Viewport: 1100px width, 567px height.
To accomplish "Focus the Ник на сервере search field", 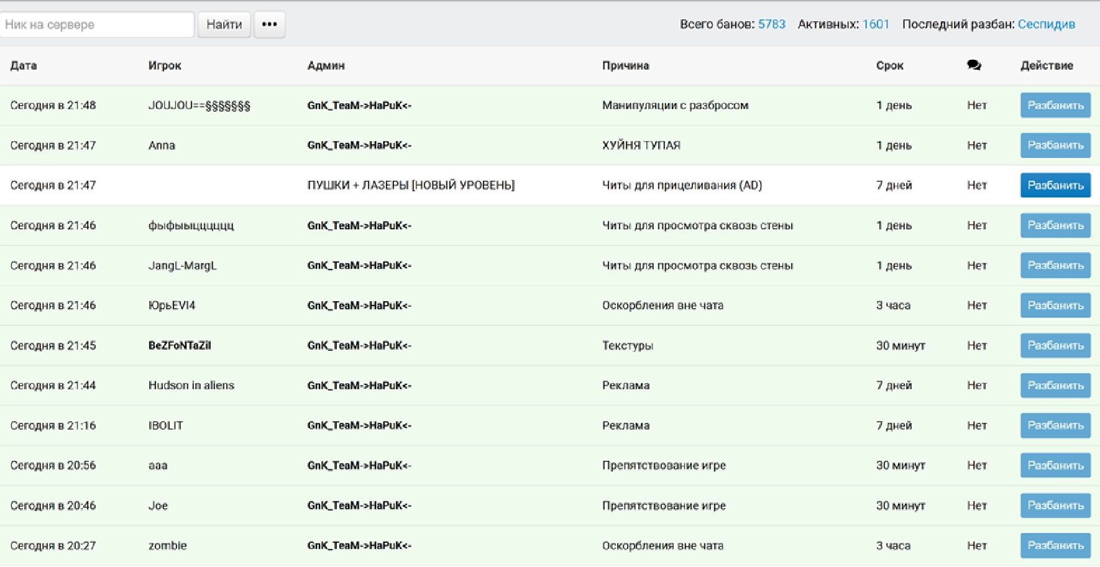I will coord(97,25).
